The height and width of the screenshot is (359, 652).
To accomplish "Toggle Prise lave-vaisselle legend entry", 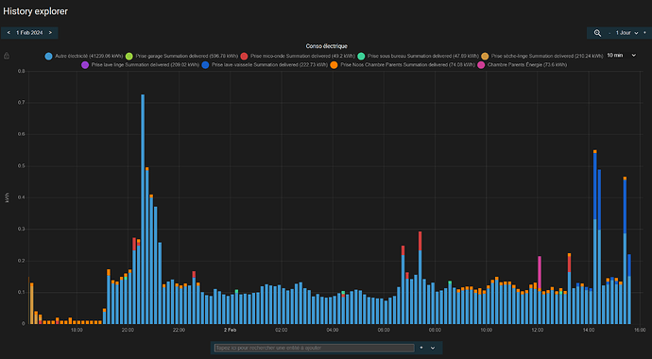I will [x=265, y=65].
